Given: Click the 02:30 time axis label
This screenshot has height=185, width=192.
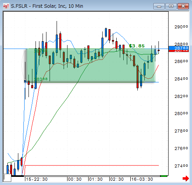Looking at the screenshot, I should tap(117, 179).
